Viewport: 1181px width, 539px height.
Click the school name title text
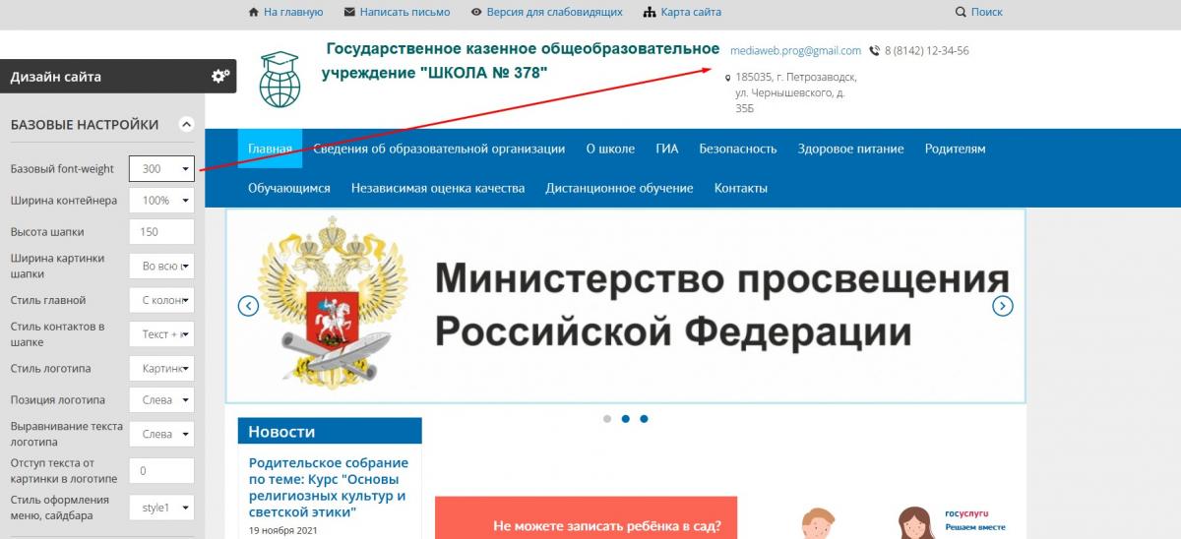[521, 61]
